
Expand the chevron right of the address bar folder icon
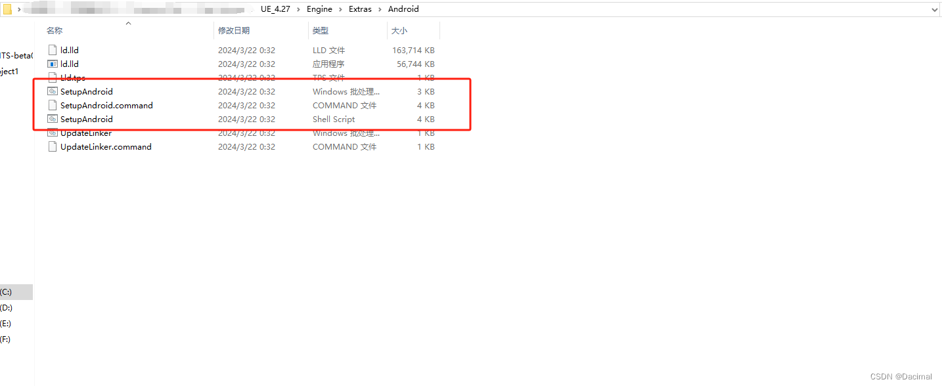pos(19,9)
